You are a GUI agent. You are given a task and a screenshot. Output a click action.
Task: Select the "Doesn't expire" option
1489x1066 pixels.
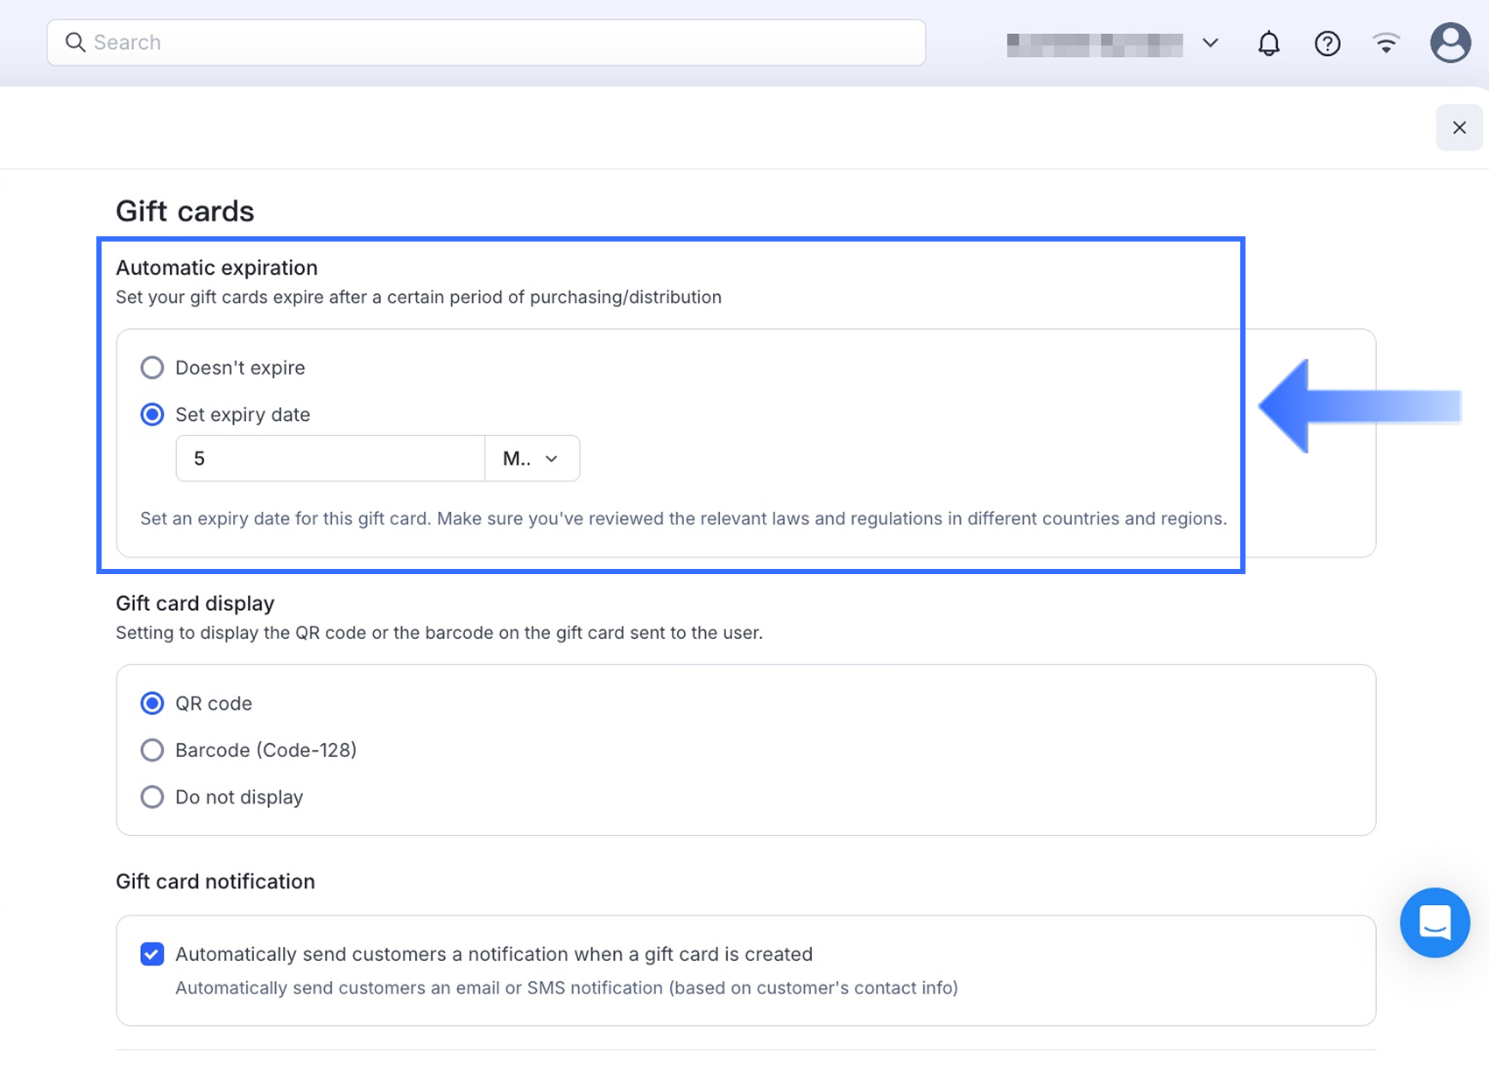pos(152,368)
